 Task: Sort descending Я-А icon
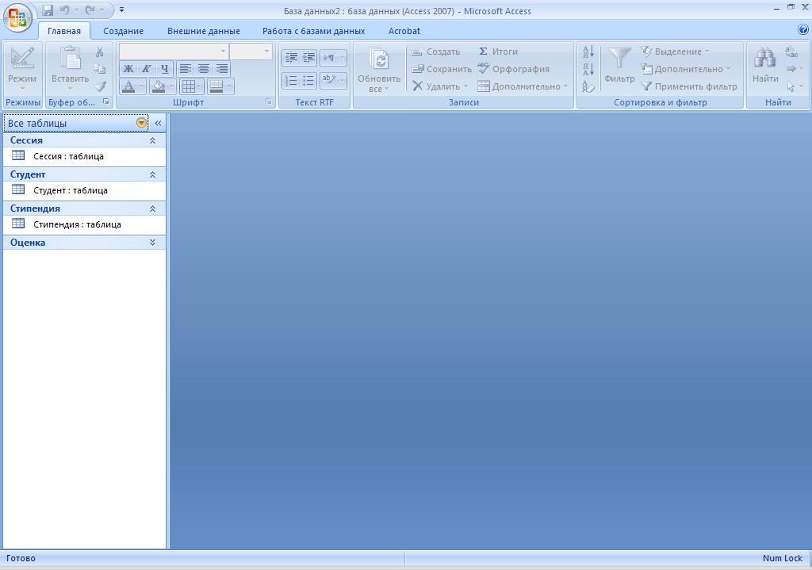pyautogui.click(x=588, y=69)
